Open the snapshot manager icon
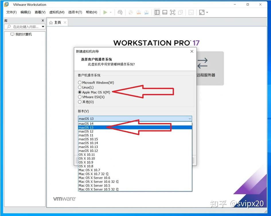Image resolution: width=271 pixels, height=216 pixels. [146, 12]
